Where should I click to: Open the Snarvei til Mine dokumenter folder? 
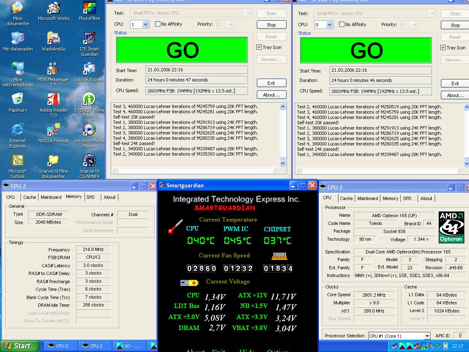click(54, 166)
